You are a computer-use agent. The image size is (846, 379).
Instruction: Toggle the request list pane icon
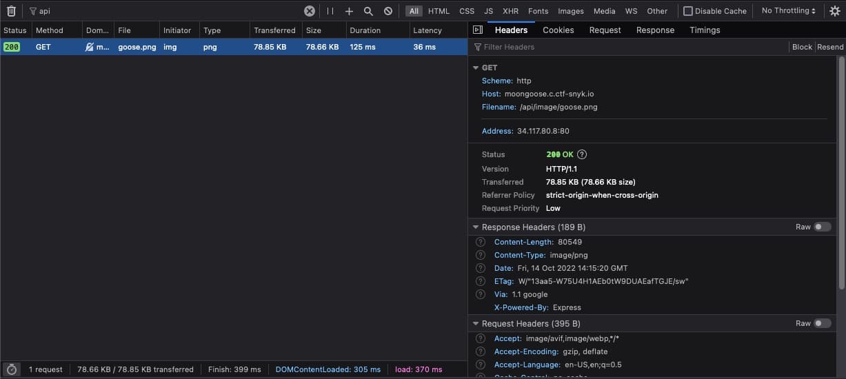pos(477,30)
